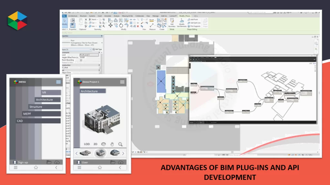The height and width of the screenshot is (185, 330).
Task: Click the magnifier search icon in Demo Project
Action: pyautogui.click(x=121, y=144)
